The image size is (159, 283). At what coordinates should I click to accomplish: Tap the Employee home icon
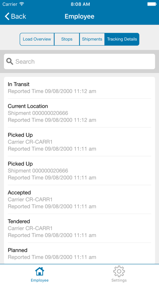(x=40, y=271)
